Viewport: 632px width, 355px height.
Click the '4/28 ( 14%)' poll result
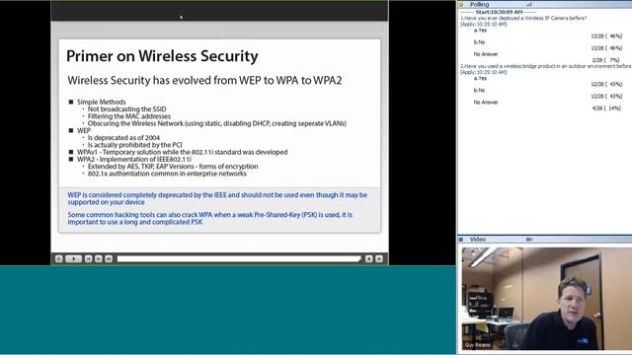[607, 108]
